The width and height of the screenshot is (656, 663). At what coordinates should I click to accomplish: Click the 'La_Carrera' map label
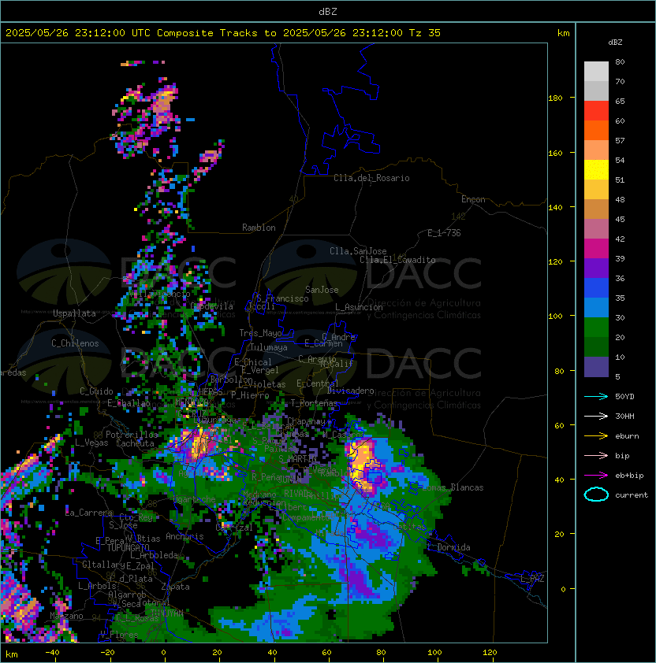coord(89,513)
